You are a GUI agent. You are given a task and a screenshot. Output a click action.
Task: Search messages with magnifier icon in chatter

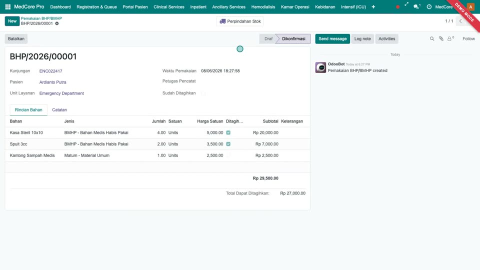[x=432, y=39]
